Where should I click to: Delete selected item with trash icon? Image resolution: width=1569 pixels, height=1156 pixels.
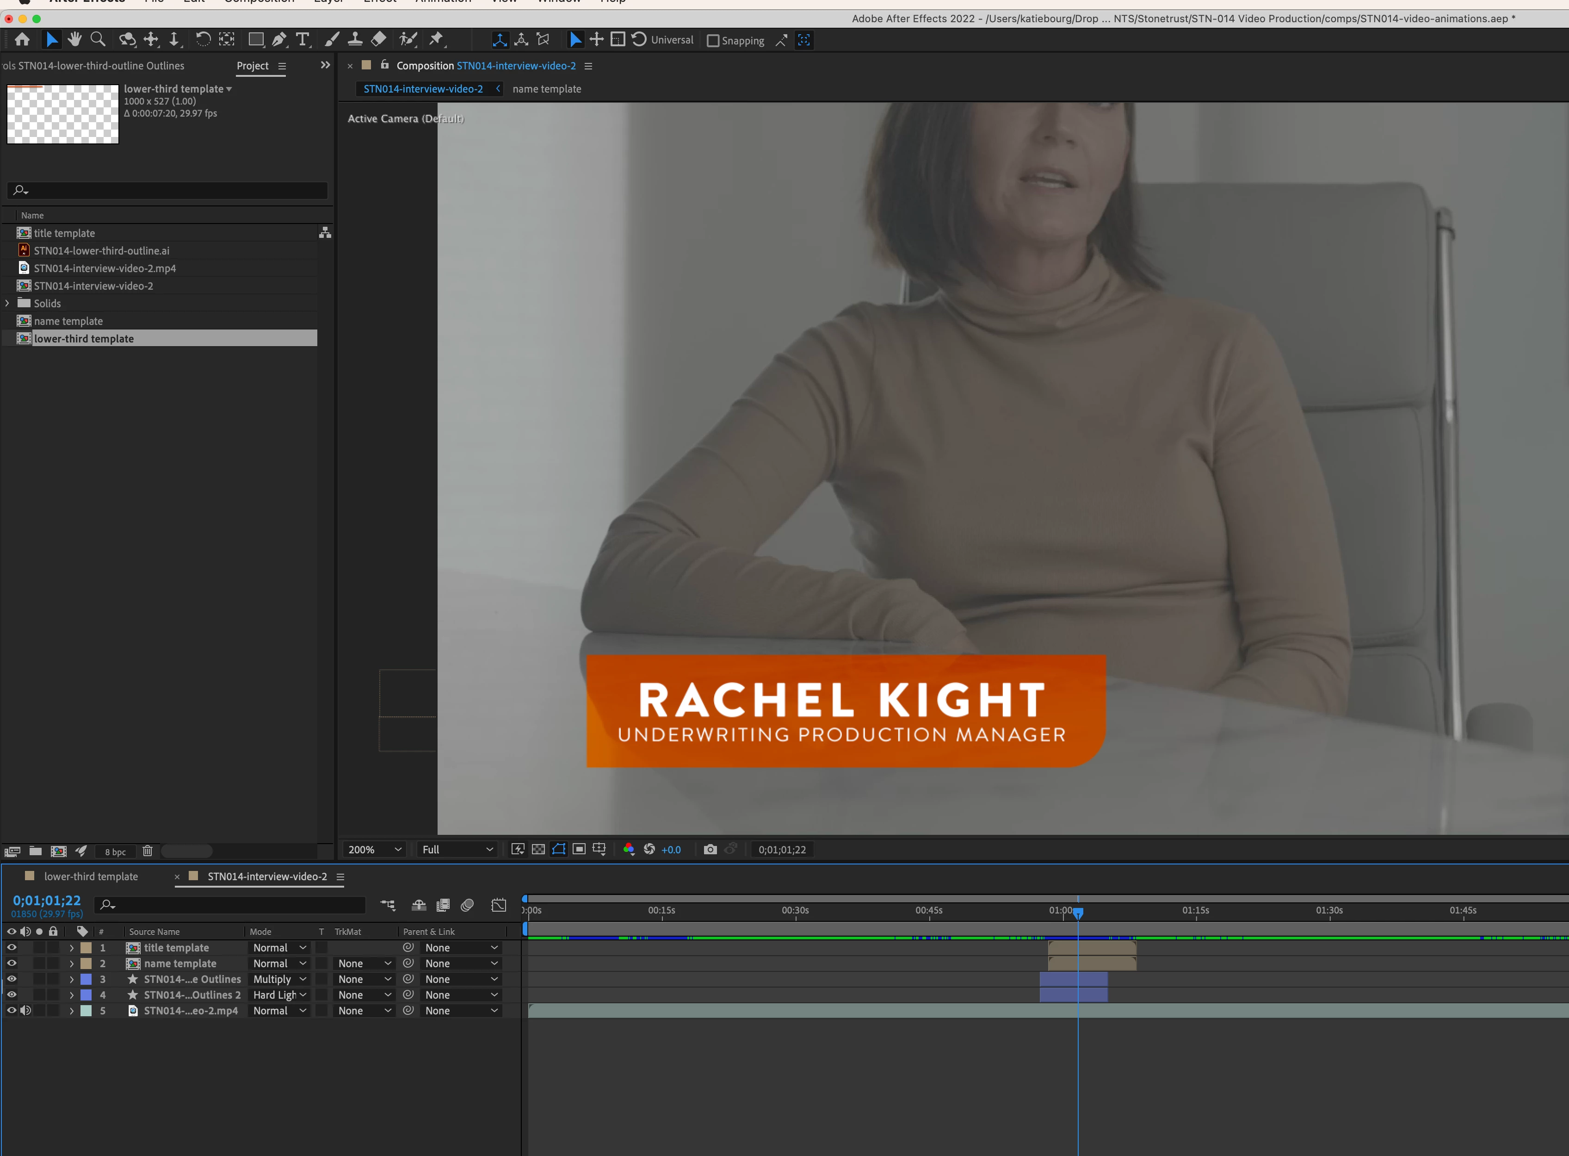147,851
